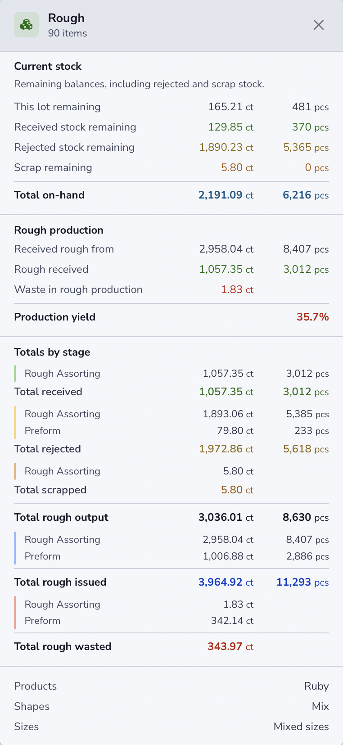Select the 'Rough' panel title

point(66,18)
